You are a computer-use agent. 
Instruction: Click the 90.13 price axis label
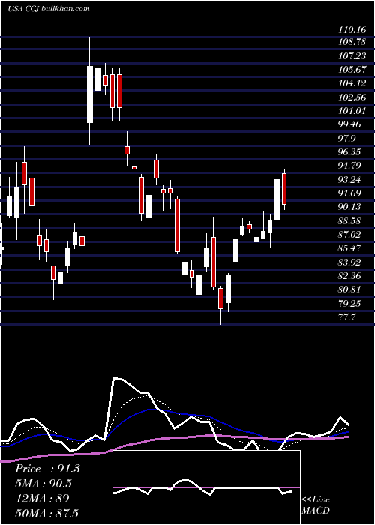[x=349, y=207]
